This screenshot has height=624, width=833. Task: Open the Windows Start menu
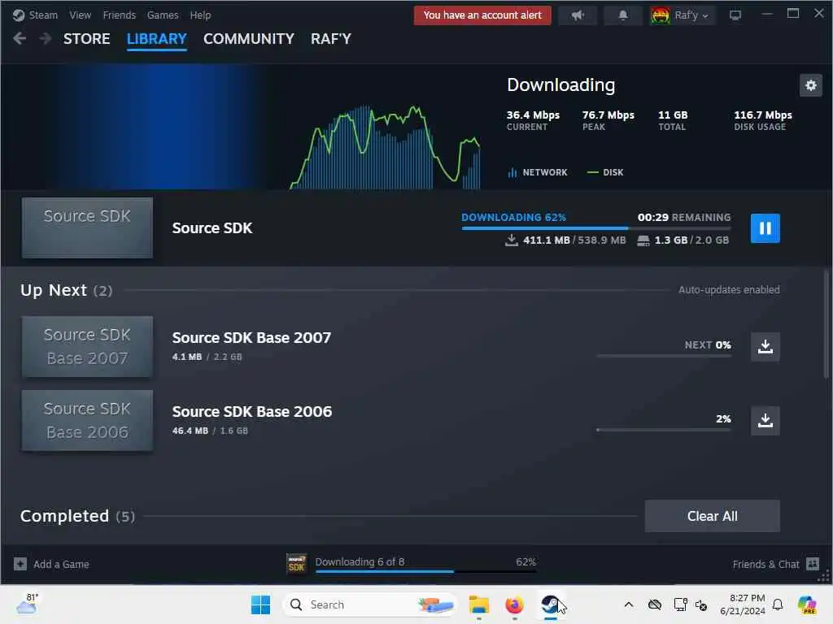[x=260, y=604]
